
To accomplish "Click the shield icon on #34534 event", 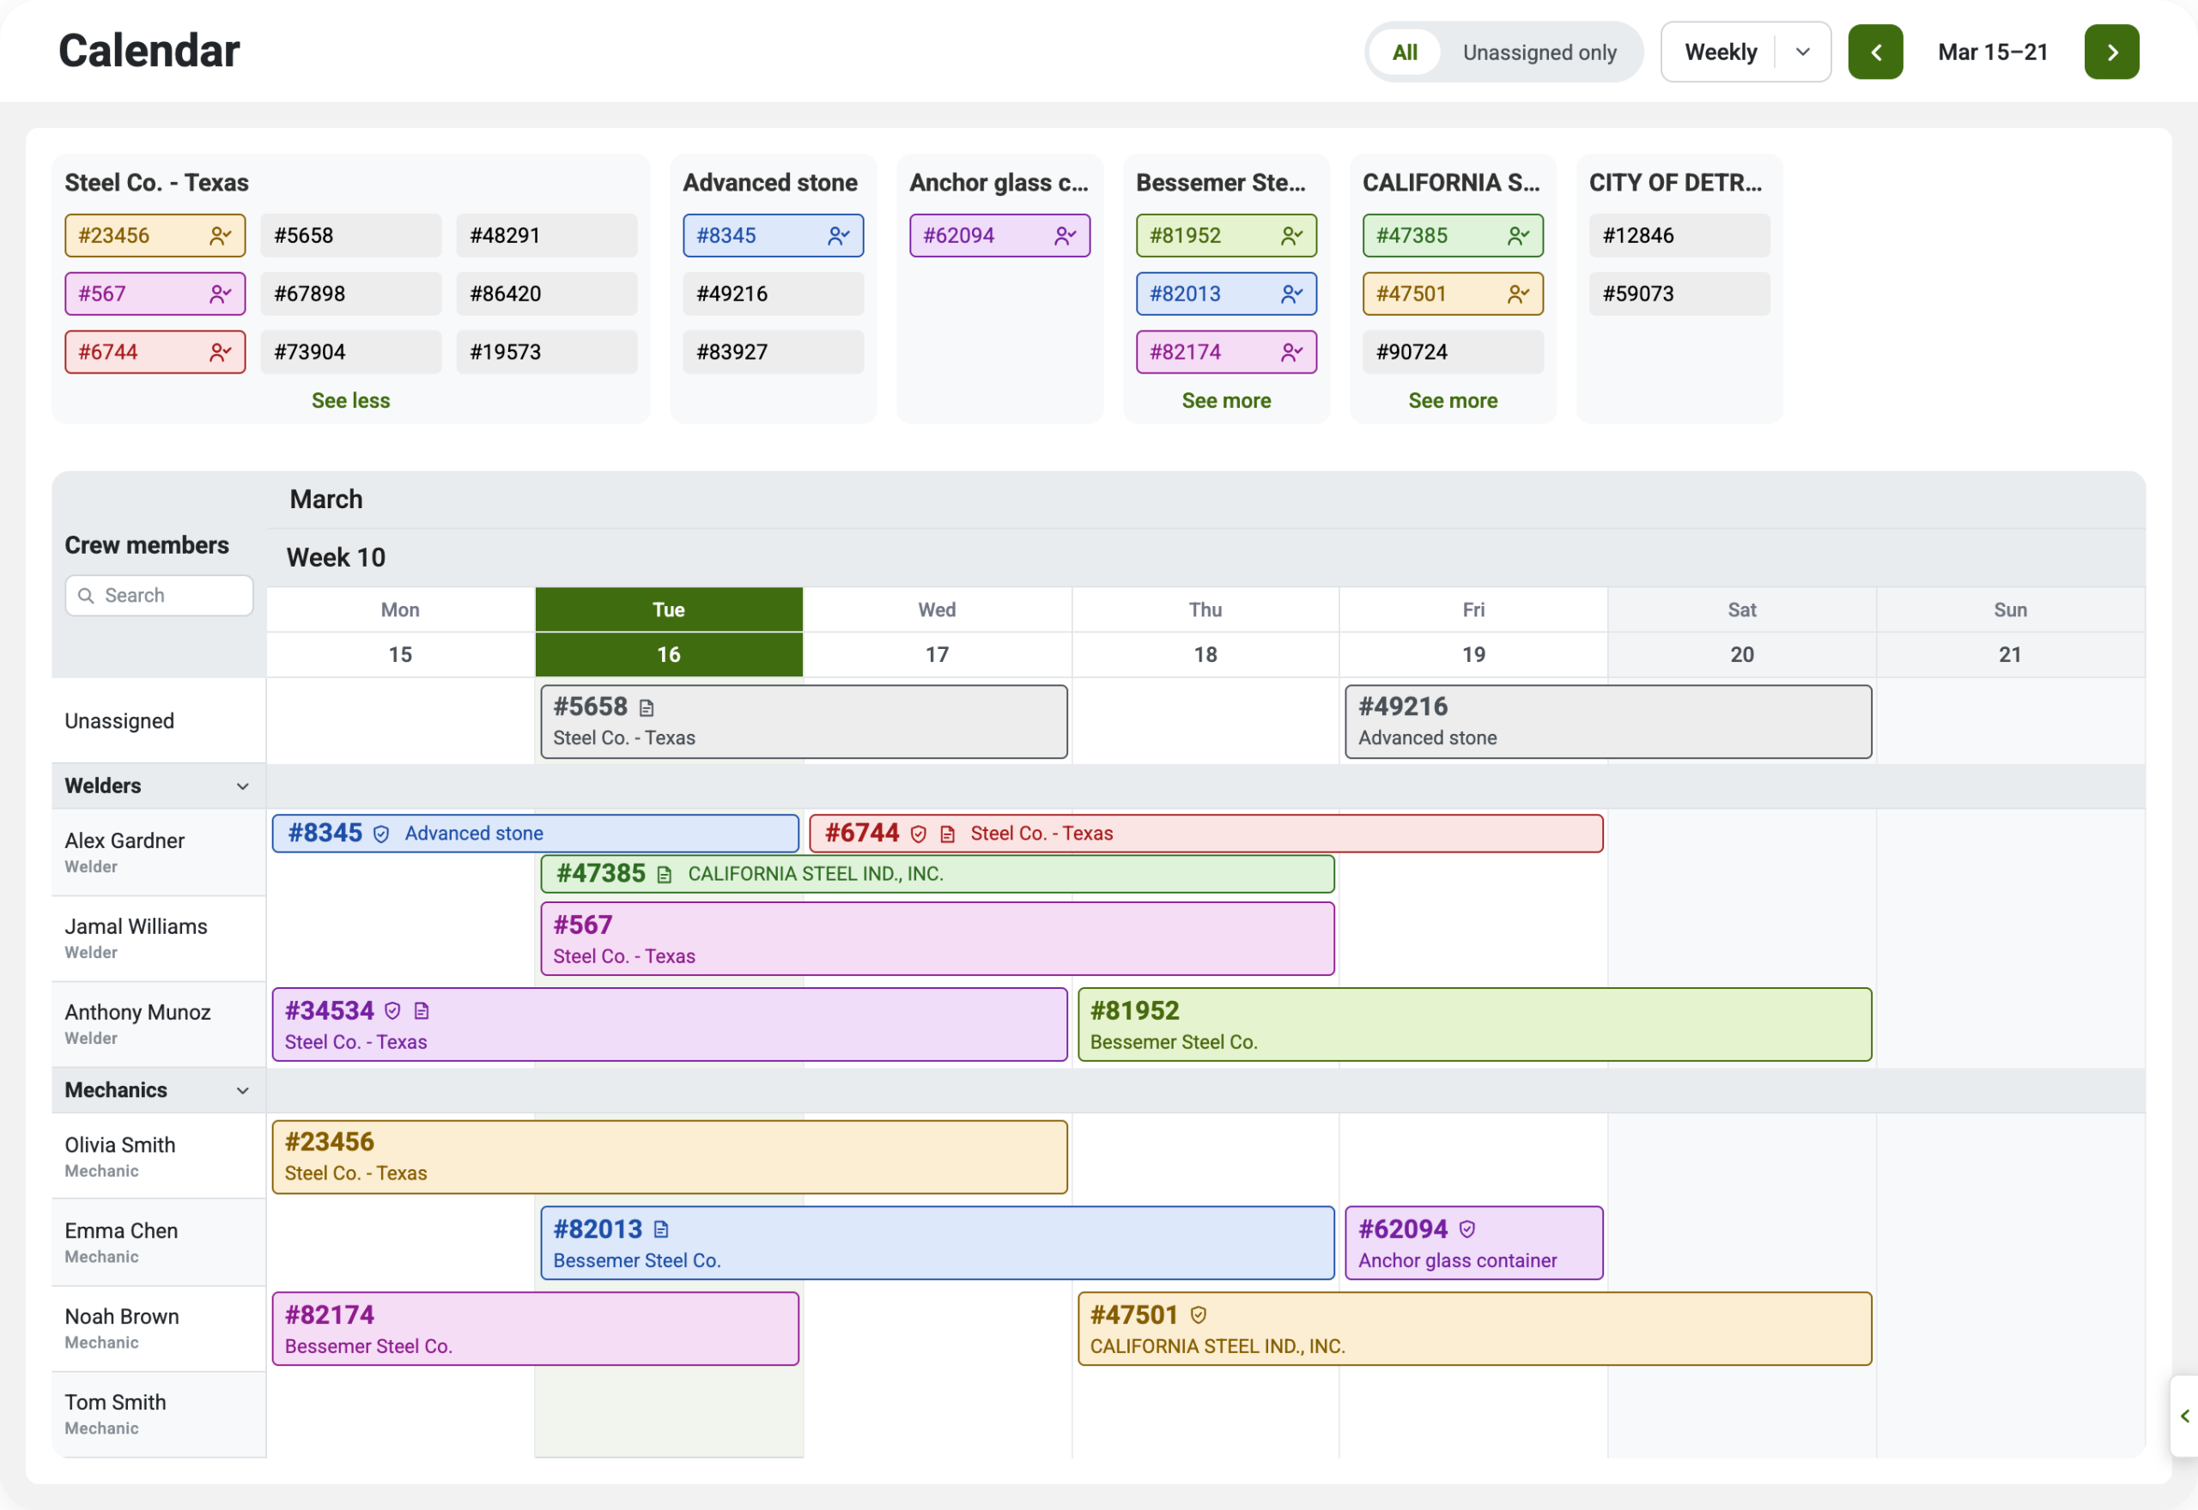I will pyautogui.click(x=392, y=1011).
